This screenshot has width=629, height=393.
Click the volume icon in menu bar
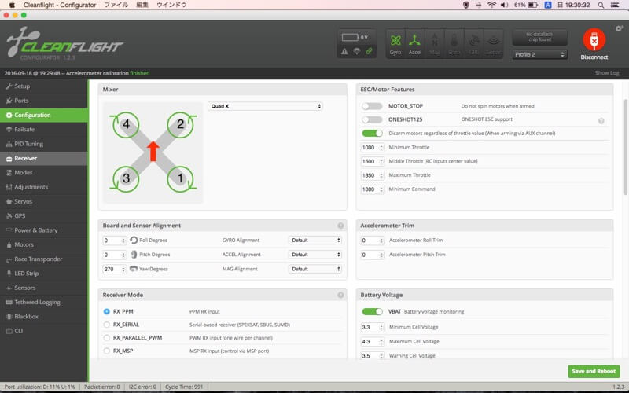pos(504,5)
